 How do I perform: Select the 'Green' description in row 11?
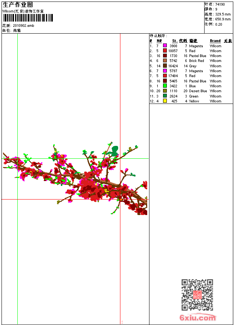click(x=194, y=96)
